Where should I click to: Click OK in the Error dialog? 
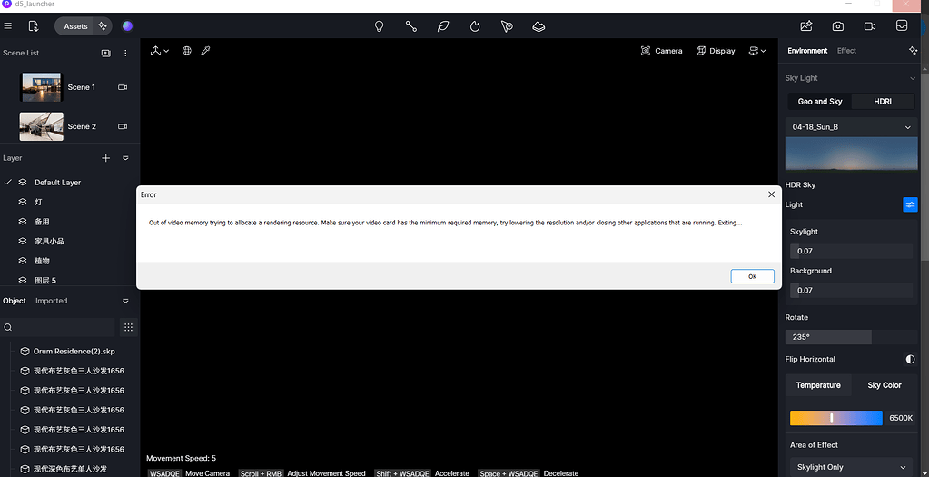(753, 276)
